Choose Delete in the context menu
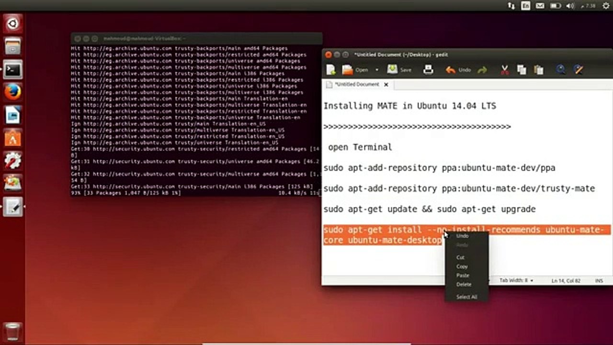Screen dimensions: 613x345 coord(464,285)
